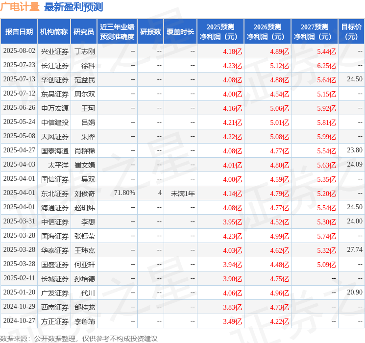365x343 pixels.
Task: Click 6.25亿 in the 长江证券 row
Action: pos(327,66)
